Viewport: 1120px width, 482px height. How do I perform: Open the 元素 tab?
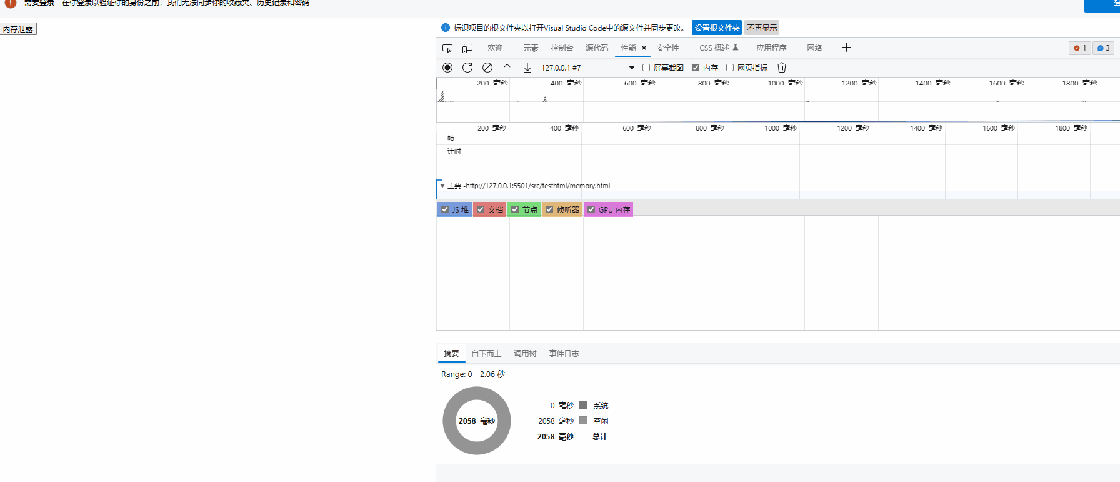531,48
